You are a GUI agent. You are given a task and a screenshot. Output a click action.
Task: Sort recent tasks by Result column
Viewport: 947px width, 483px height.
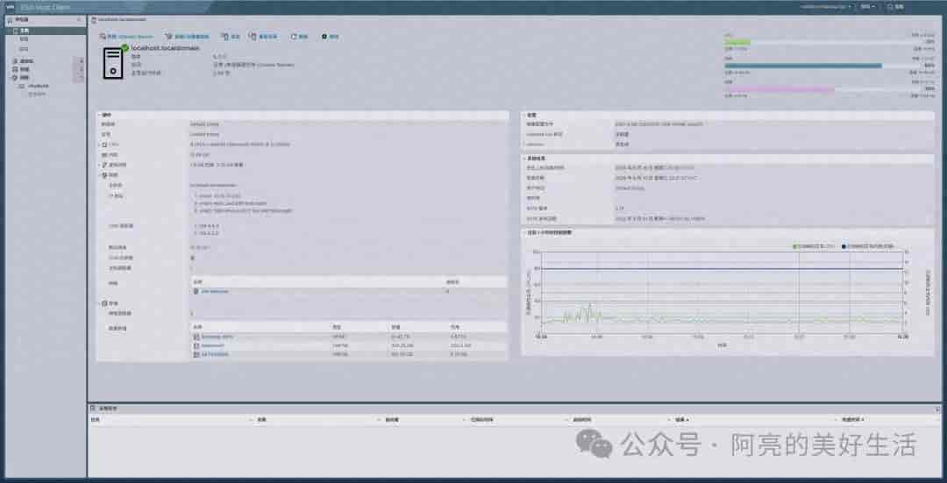coord(682,418)
